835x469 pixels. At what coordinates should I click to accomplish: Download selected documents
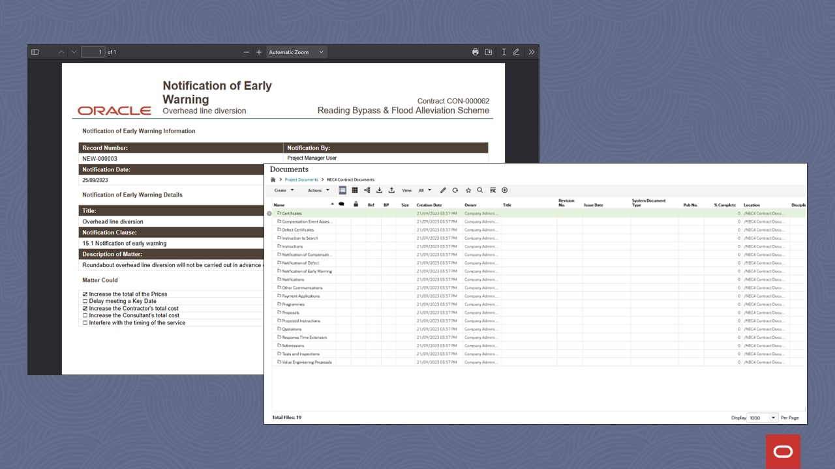point(379,190)
